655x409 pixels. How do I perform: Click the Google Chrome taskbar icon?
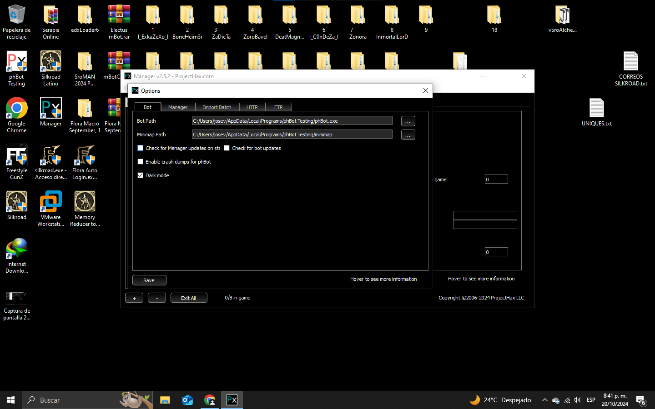tap(210, 400)
